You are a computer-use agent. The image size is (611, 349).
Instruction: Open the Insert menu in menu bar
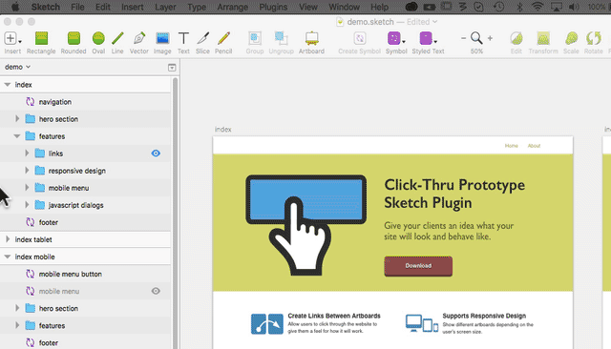(x=133, y=7)
